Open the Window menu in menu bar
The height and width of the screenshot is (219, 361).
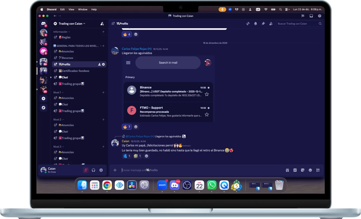coord(83,9)
